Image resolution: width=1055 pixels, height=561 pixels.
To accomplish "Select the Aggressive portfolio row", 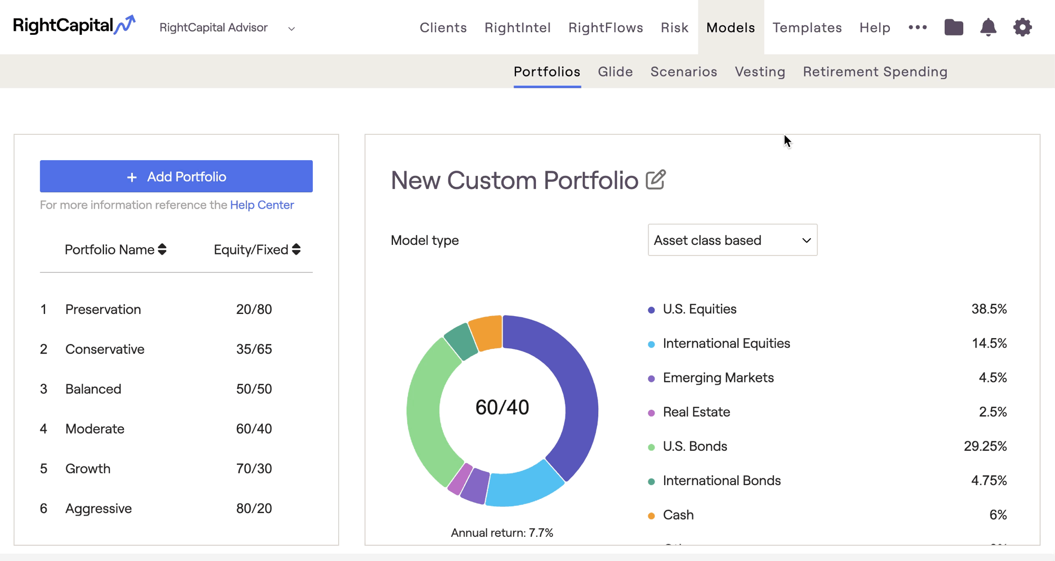I will pos(176,508).
